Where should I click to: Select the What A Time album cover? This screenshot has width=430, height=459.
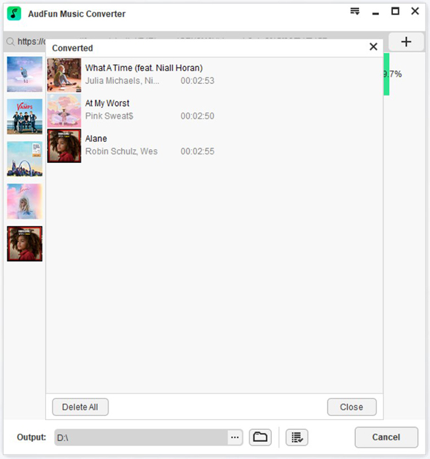64,76
